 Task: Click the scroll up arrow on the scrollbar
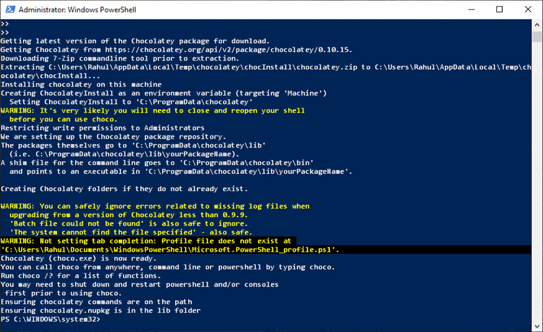[x=537, y=24]
